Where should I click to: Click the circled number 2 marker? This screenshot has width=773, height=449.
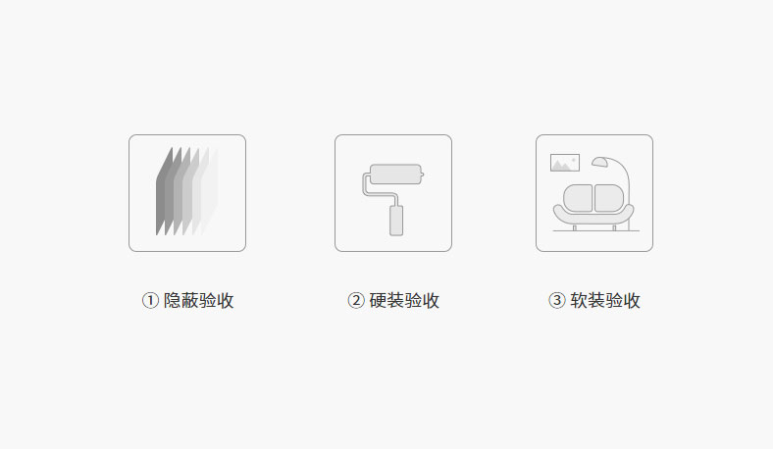click(x=356, y=300)
